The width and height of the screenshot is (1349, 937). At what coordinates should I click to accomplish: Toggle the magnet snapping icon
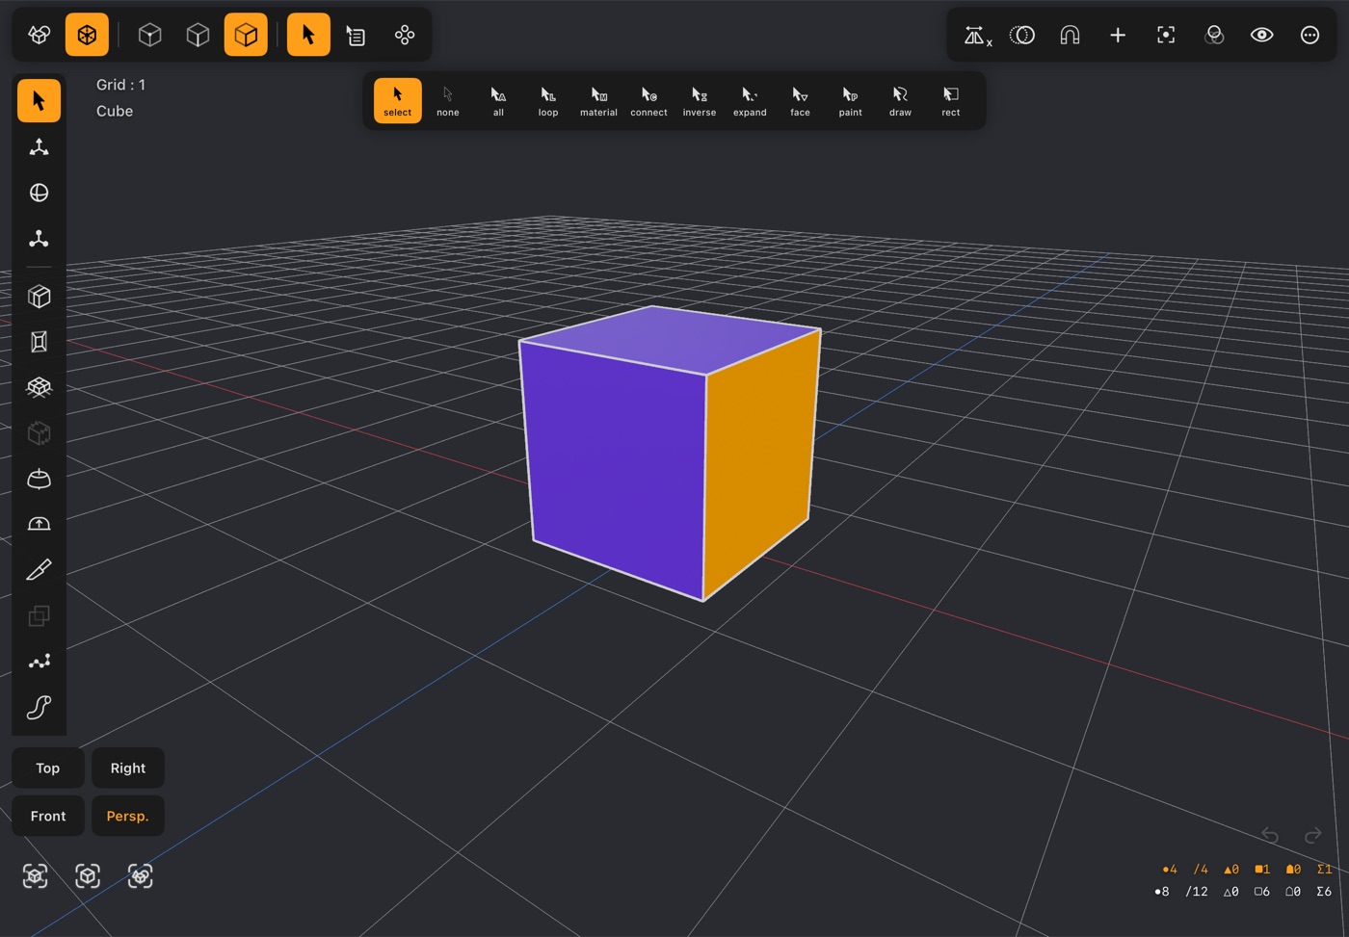(x=1070, y=35)
